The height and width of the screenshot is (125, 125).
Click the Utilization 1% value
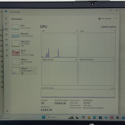(x=42, y=103)
